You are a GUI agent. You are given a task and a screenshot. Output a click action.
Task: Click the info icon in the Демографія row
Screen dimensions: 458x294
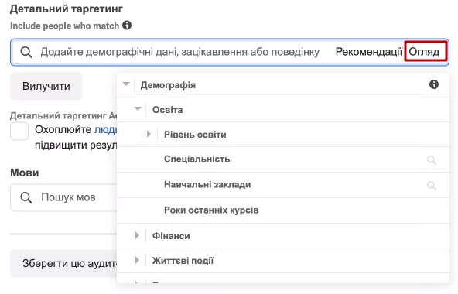(434, 84)
